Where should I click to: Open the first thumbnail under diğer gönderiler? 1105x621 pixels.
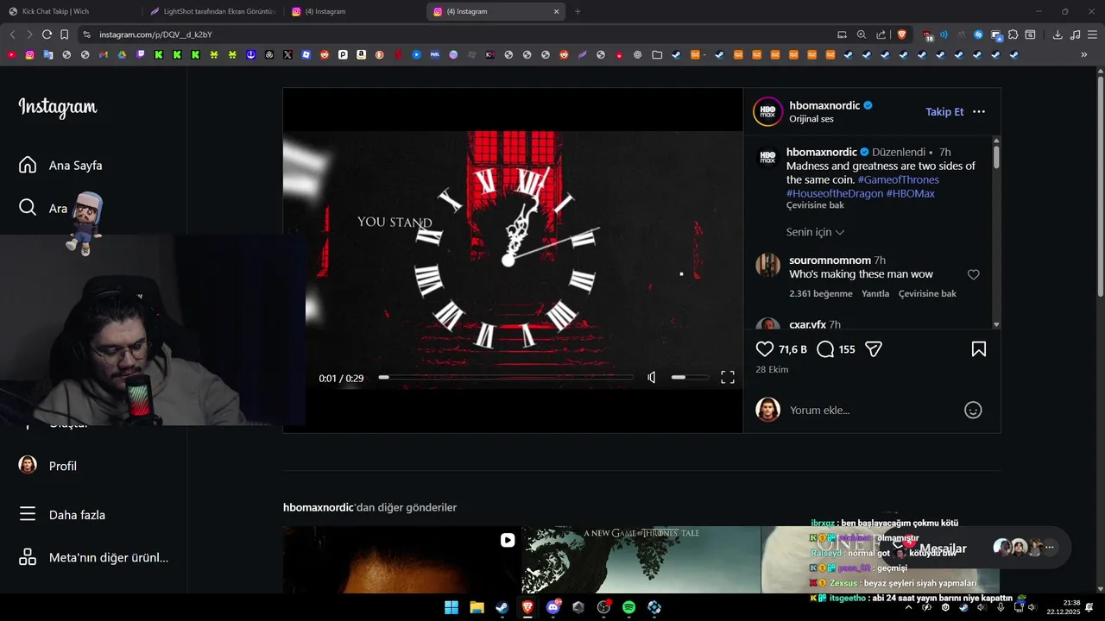[x=401, y=559]
